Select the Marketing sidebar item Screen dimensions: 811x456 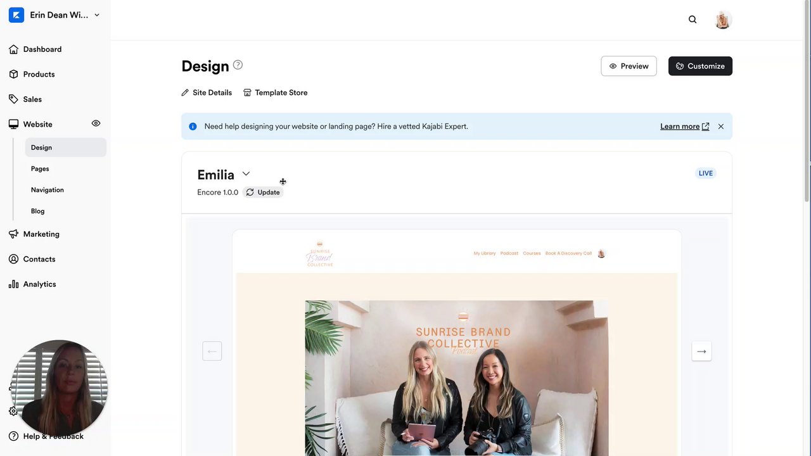coord(41,234)
